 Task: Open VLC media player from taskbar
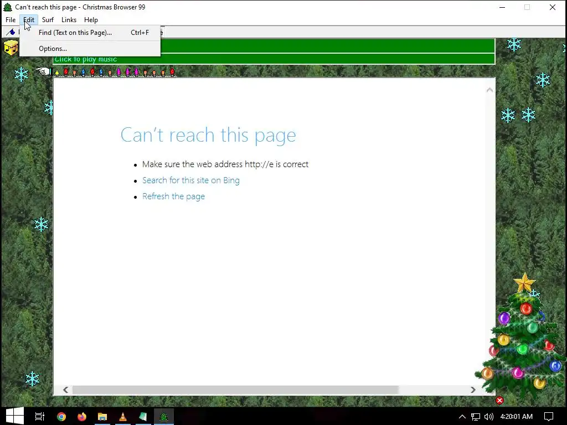(x=123, y=416)
